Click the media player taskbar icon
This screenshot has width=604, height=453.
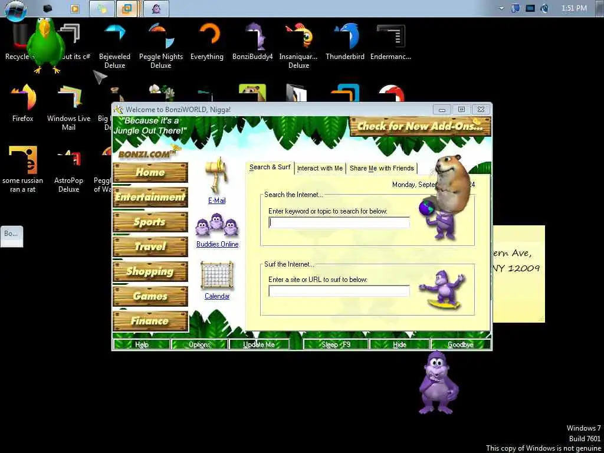tap(75, 8)
